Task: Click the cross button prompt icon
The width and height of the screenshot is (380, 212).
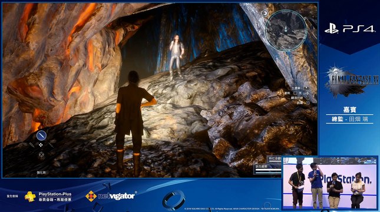Action: pos(308,102)
